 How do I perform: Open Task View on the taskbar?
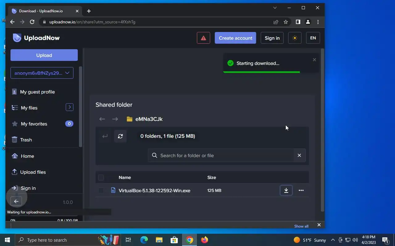coord(128,240)
